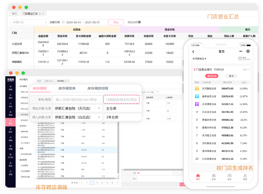Image resolution: width=263 pixels, height=194 pixels.
Task: Refresh the 门店营业汇总 tab using its circle icon
Action: [40, 14]
